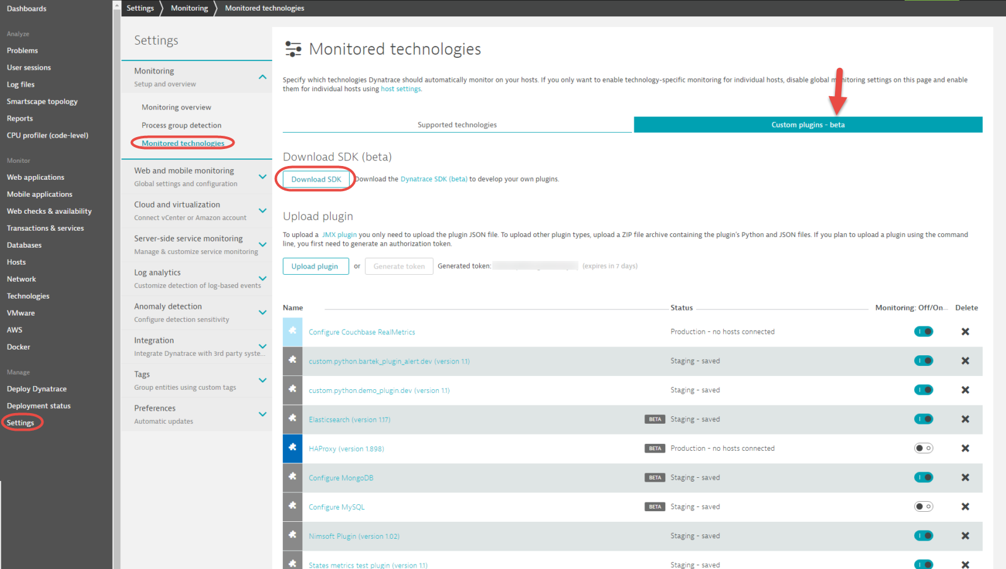
Task: Open Monitoring overview settings page
Action: (x=176, y=108)
